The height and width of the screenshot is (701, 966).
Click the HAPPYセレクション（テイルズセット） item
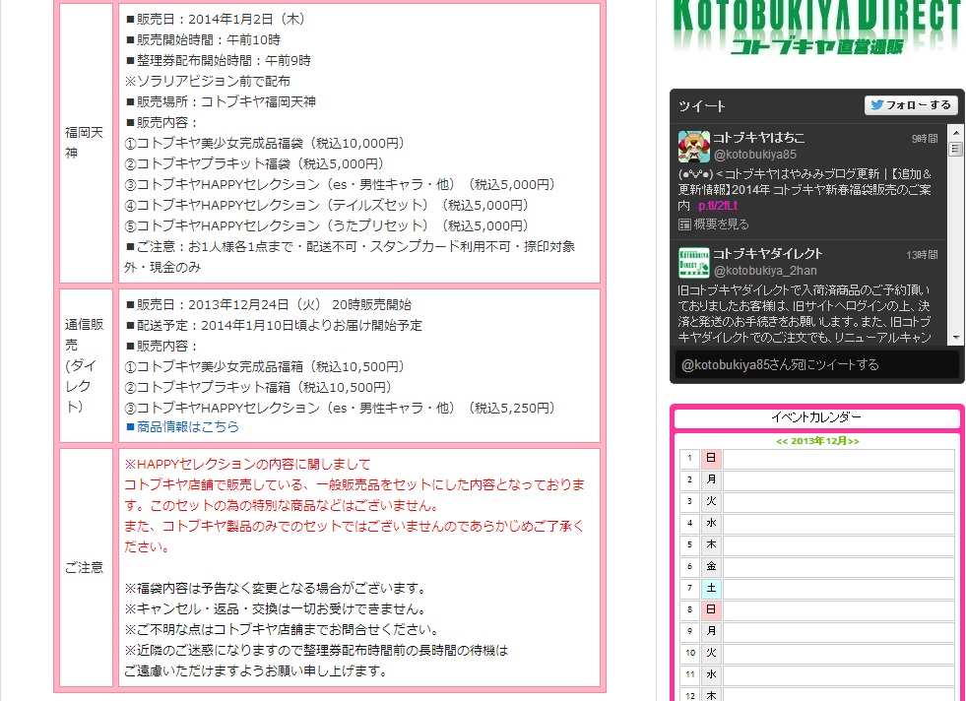coord(327,205)
